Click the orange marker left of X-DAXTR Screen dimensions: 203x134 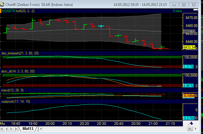tap(1, 11)
